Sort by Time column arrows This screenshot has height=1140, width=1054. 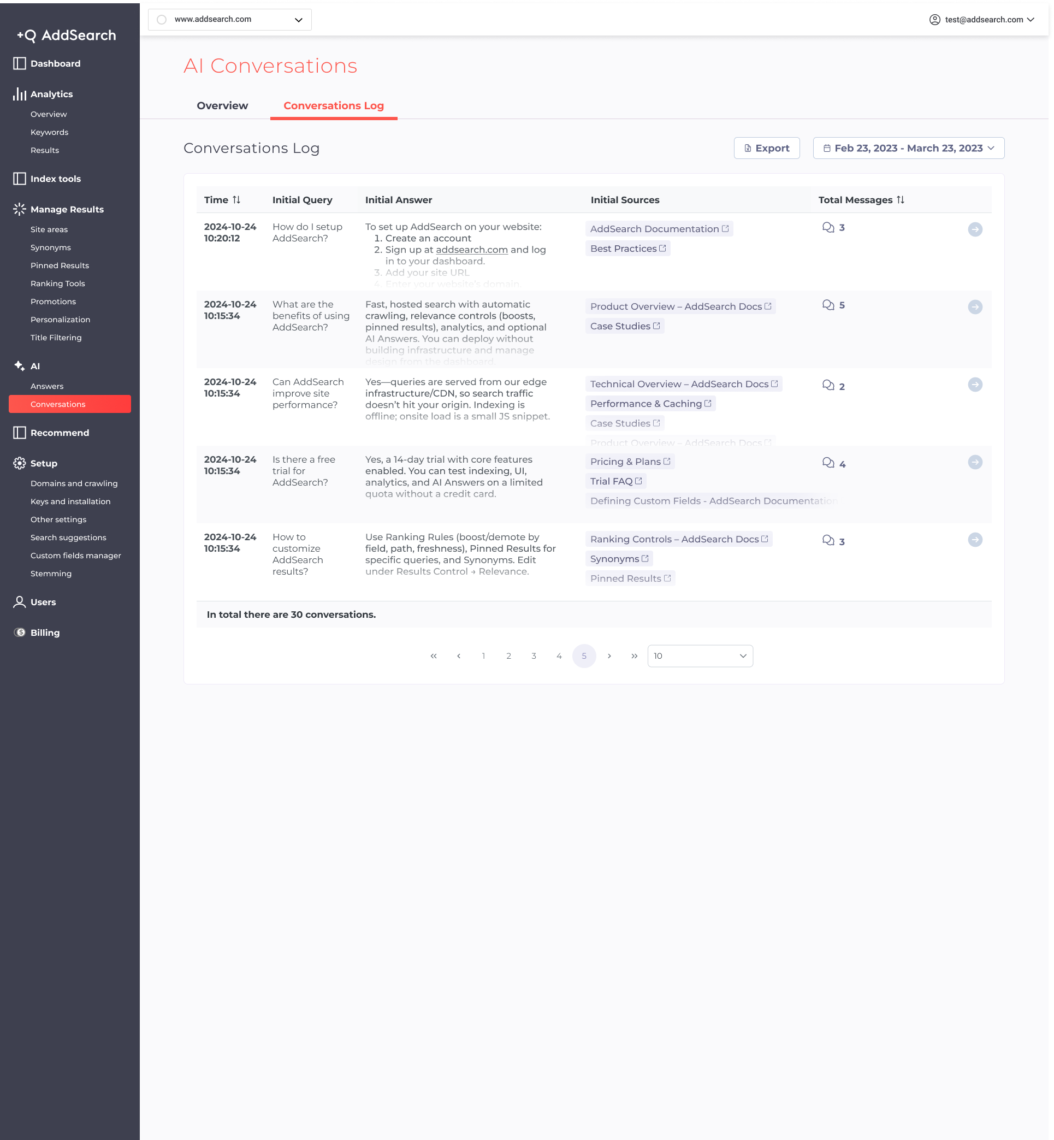click(236, 200)
